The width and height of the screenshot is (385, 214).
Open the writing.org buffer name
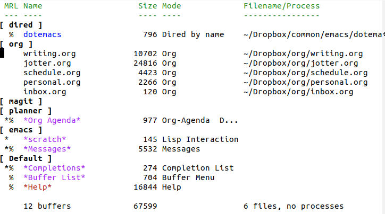coord(49,53)
